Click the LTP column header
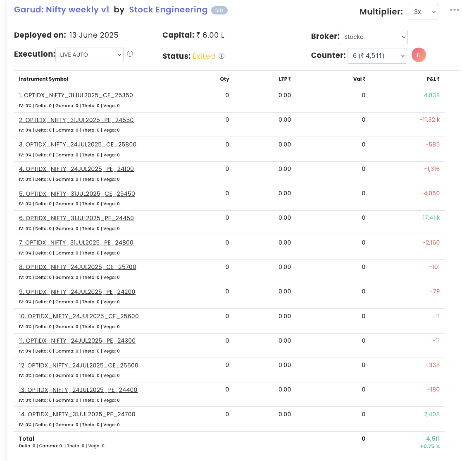 point(285,79)
